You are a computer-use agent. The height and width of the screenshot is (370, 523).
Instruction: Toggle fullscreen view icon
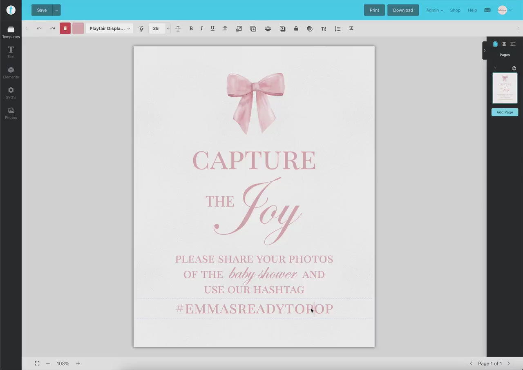pyautogui.click(x=37, y=363)
